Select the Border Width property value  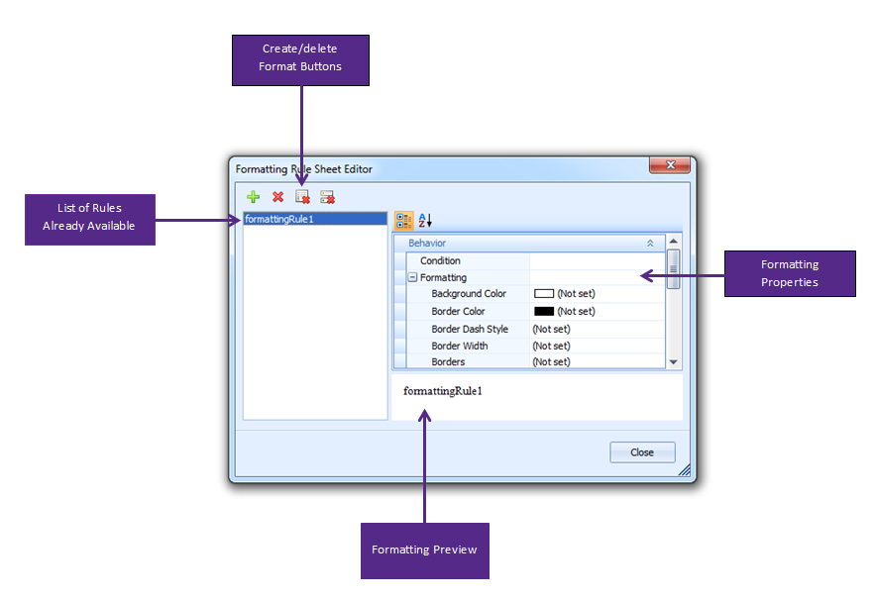click(x=598, y=346)
